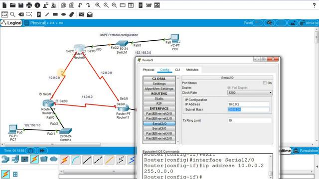Viewport: 319px width, 179px height.
Task: Select the FastEthernet5/0 interface
Action: click(x=159, y=138)
